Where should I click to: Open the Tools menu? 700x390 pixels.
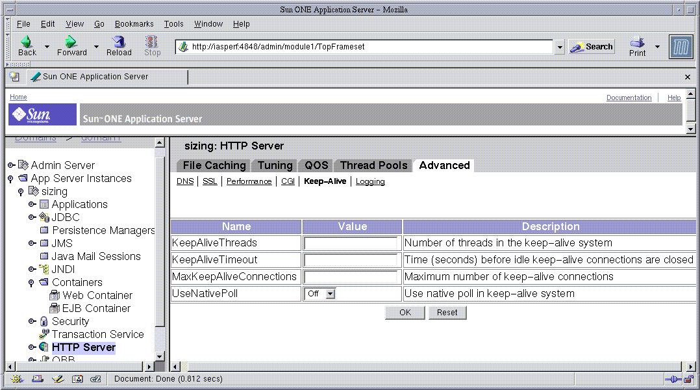tap(173, 24)
